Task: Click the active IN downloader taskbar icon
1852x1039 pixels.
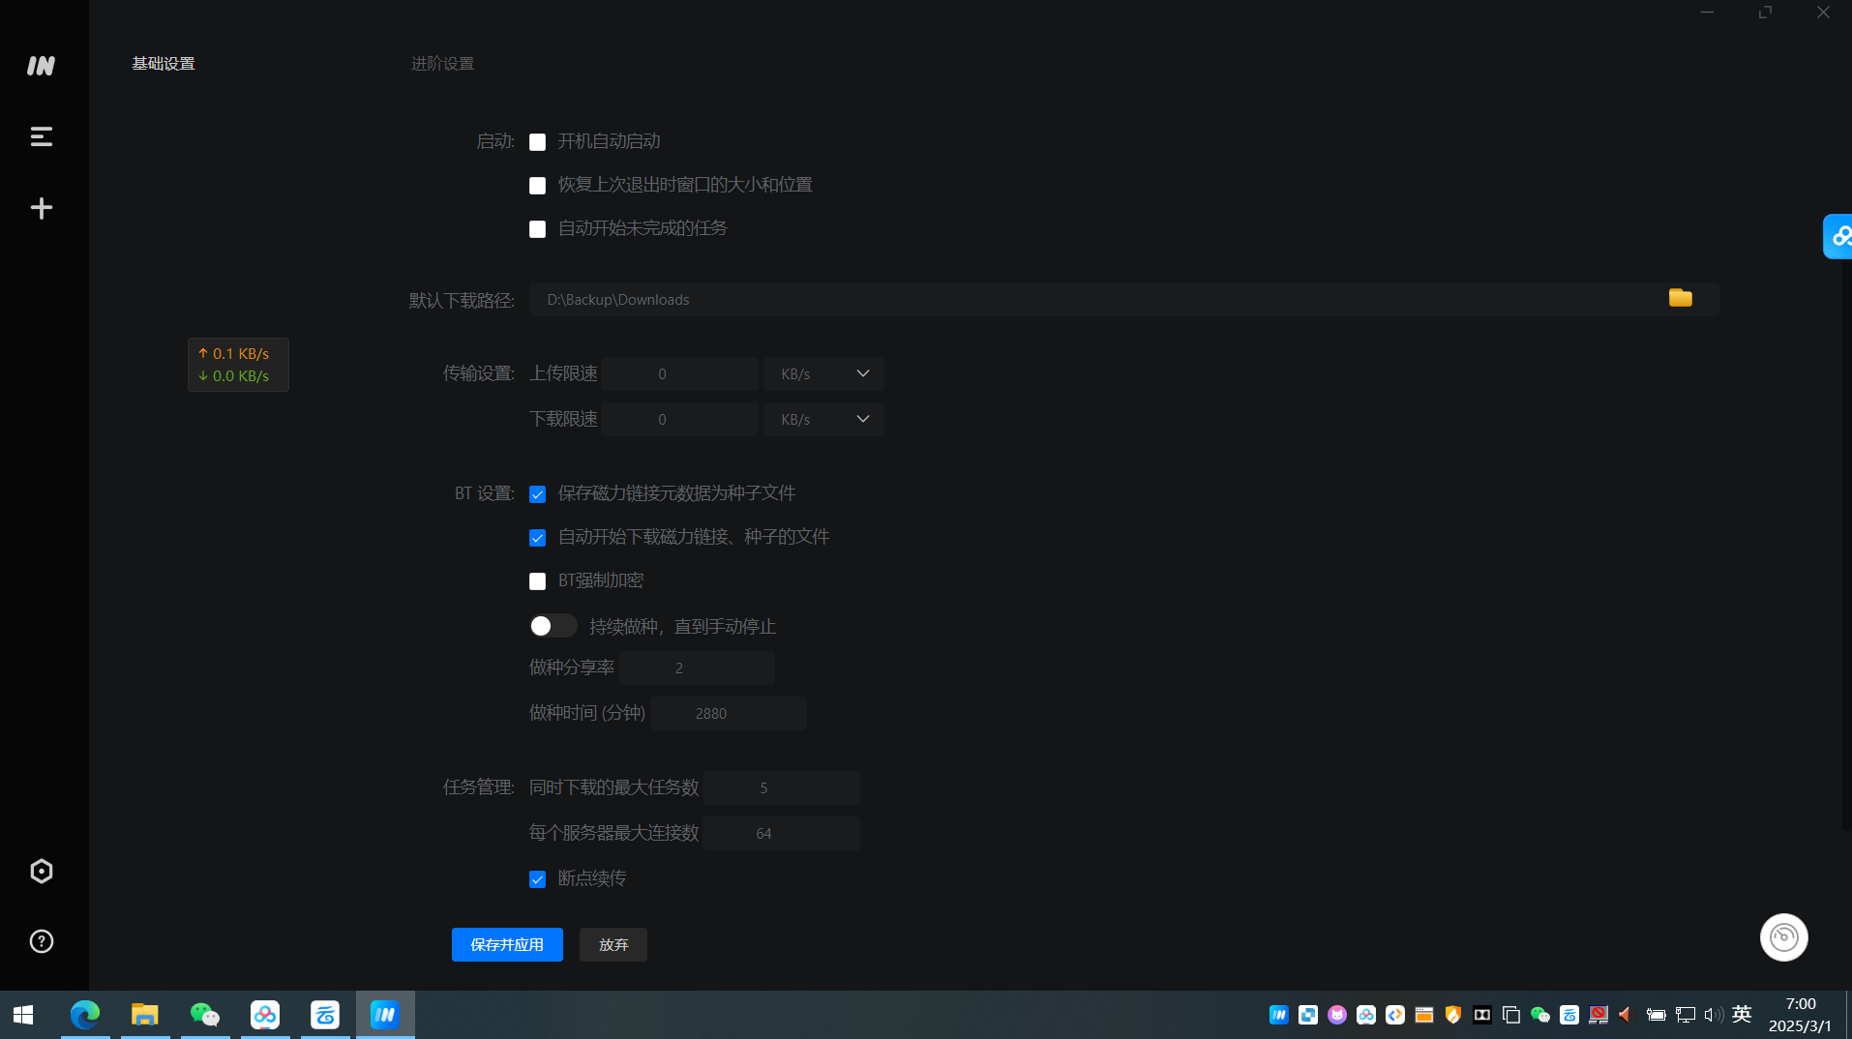Action: (x=385, y=1015)
